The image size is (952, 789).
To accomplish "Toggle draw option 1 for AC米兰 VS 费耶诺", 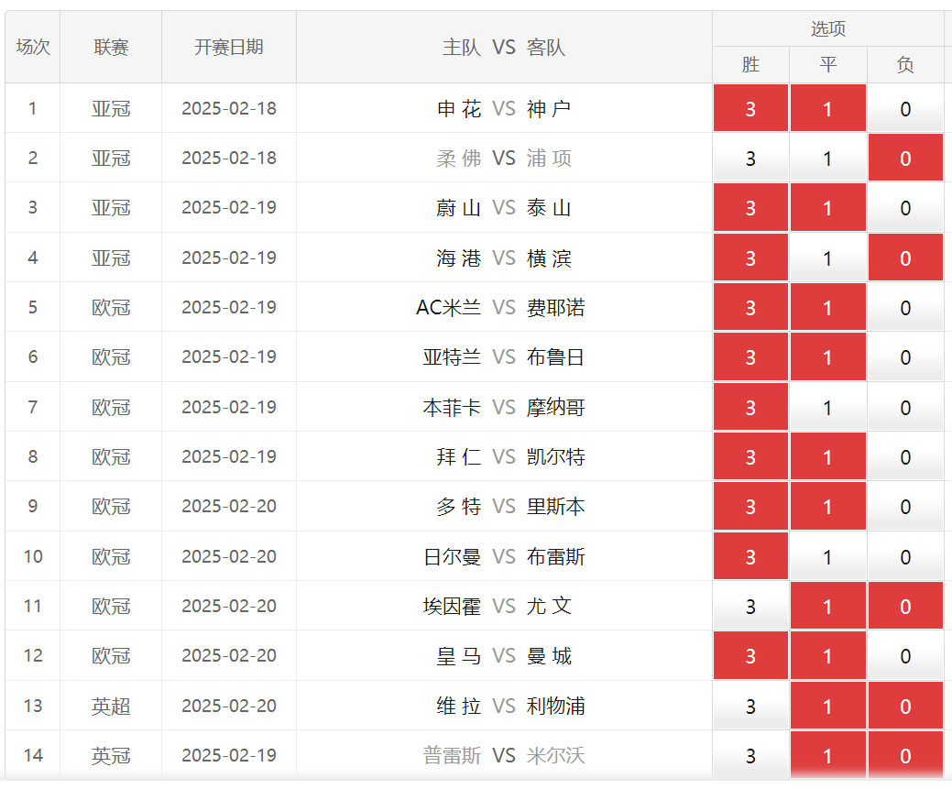I will [x=827, y=307].
